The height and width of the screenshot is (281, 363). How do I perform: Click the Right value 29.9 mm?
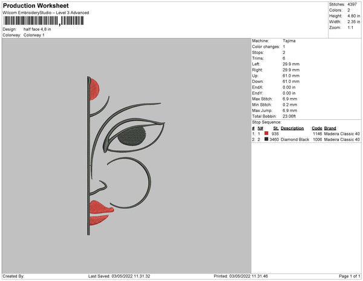[x=291, y=70]
